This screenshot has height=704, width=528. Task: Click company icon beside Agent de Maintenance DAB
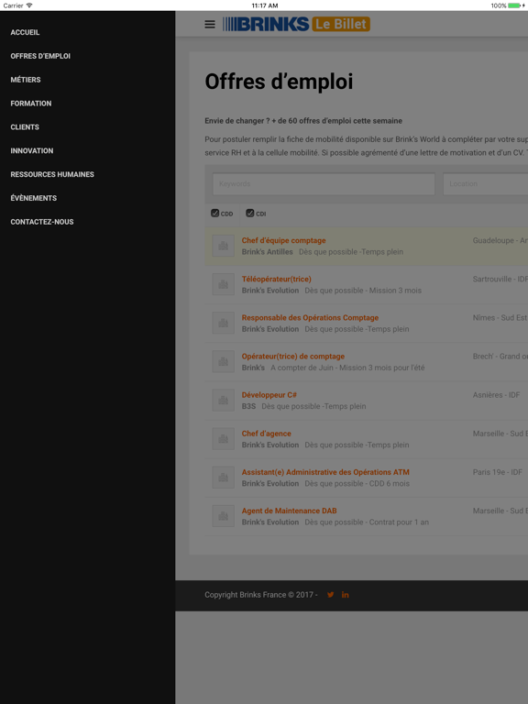[x=223, y=516]
